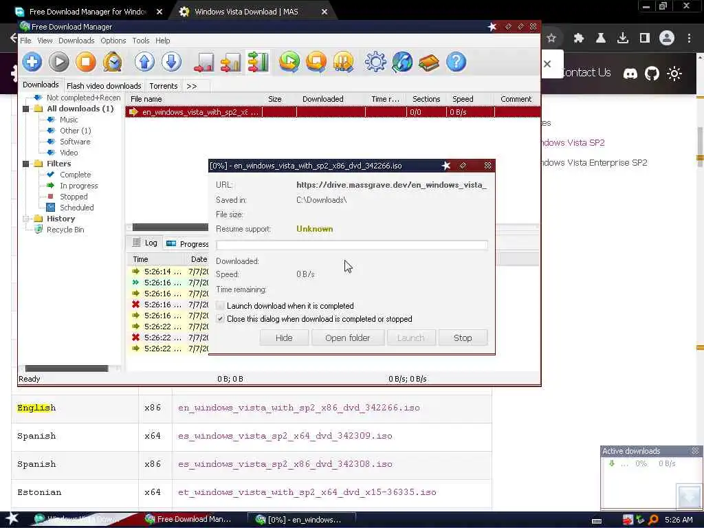Toggle Chrome side panel icon
Viewport: 704px width, 528px height.
click(x=645, y=38)
